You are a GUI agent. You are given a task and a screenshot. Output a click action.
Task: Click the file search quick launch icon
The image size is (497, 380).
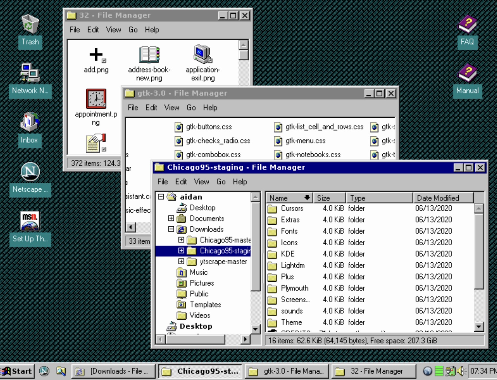point(61,371)
